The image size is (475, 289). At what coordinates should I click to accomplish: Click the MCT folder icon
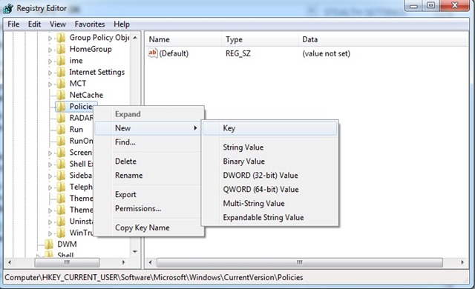click(x=61, y=84)
